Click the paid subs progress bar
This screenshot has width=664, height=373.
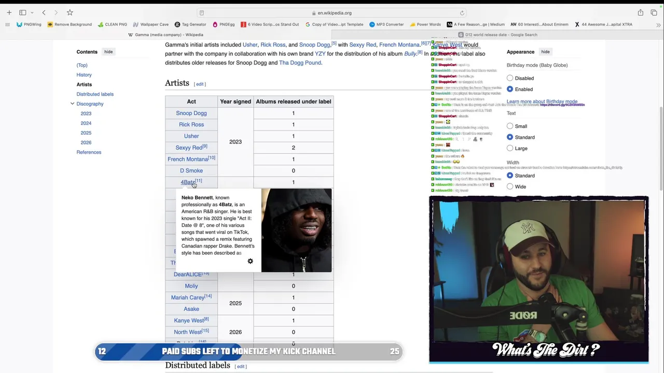(x=248, y=351)
